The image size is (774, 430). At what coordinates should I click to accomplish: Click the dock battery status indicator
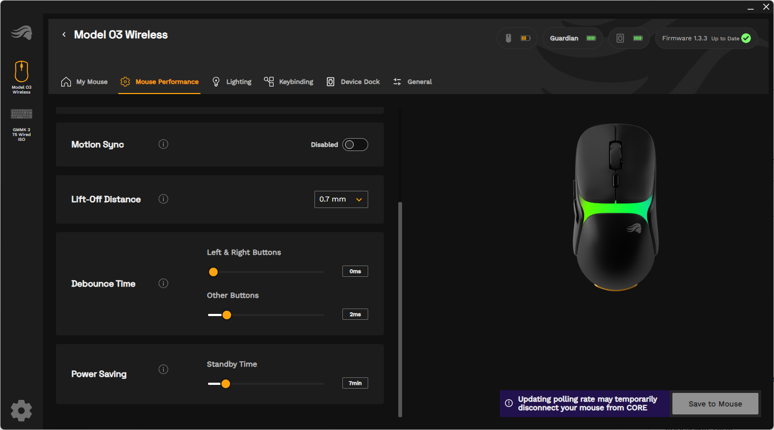tap(629, 39)
